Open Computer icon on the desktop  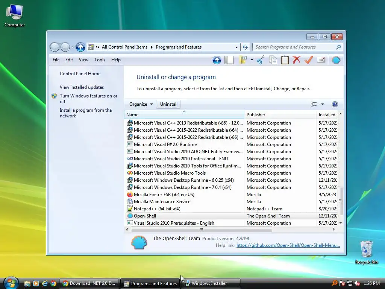pos(15,15)
